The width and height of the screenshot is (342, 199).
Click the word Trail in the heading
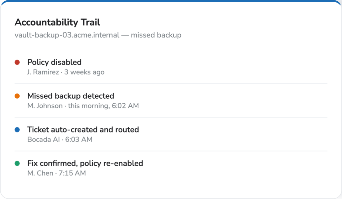tap(90, 22)
